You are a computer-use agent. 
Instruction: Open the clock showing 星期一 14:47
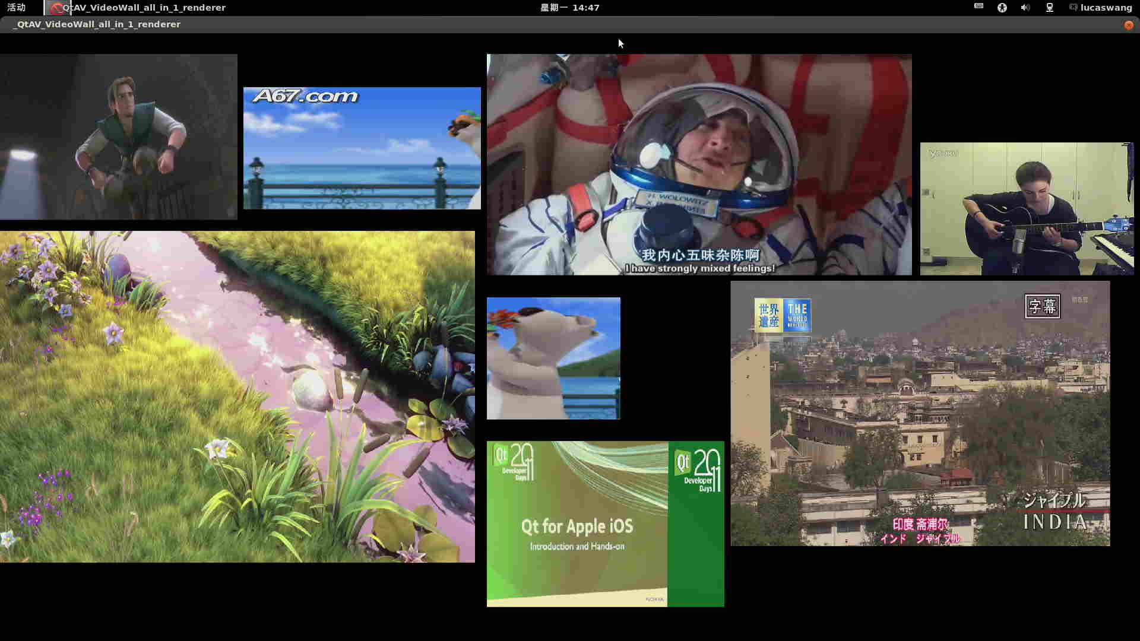tap(569, 8)
